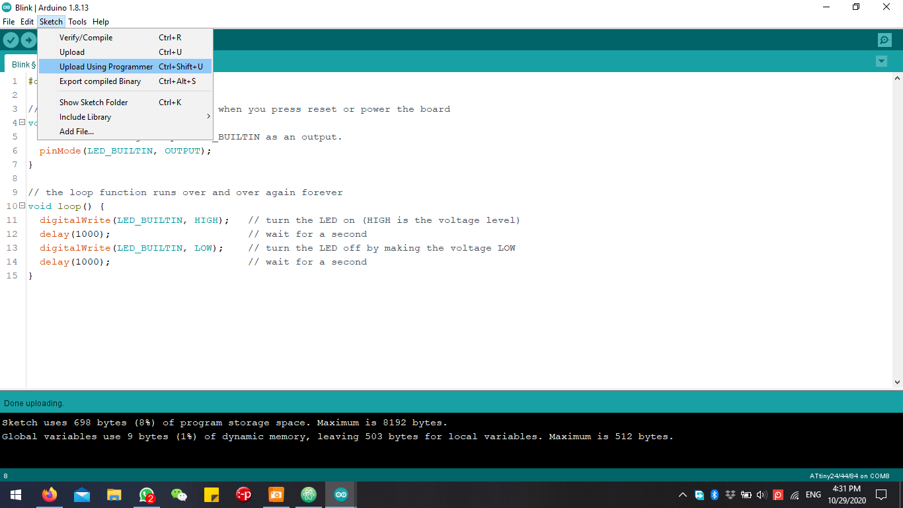Expand the Include Library submenu arrow
The height and width of the screenshot is (508, 903).
(208, 117)
